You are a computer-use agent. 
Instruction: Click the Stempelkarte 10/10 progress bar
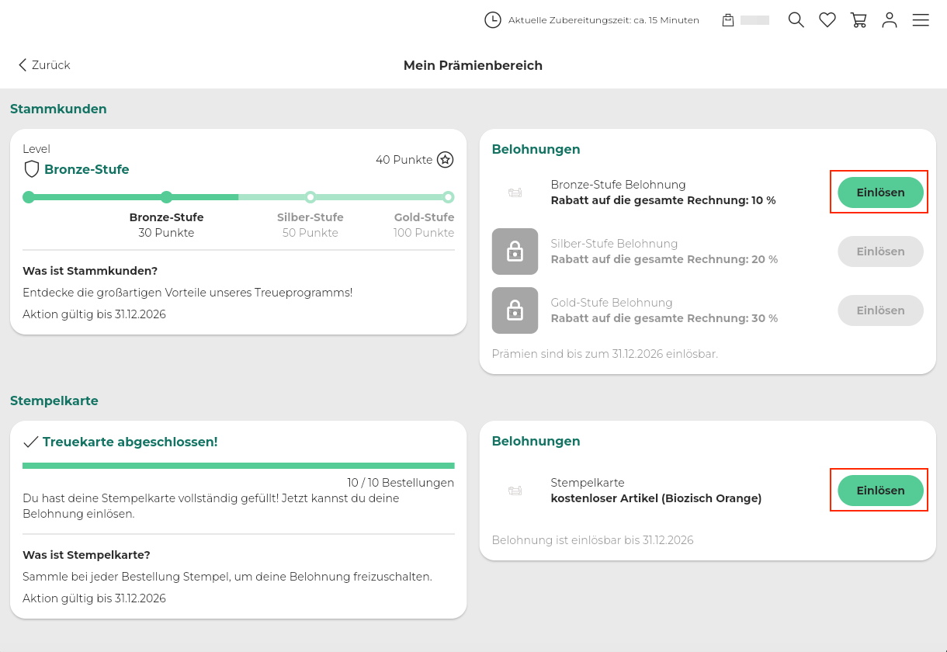(x=238, y=466)
